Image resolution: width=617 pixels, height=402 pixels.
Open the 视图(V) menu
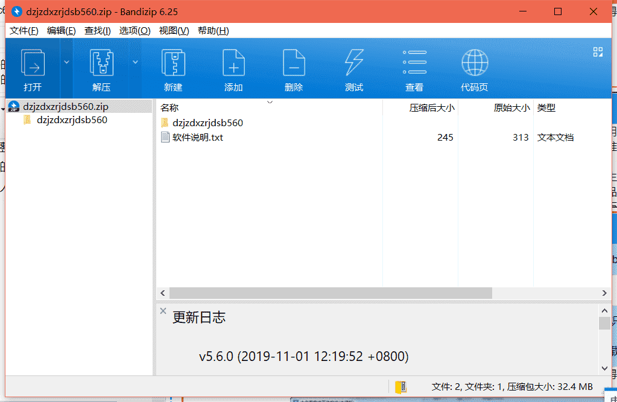[x=174, y=31]
